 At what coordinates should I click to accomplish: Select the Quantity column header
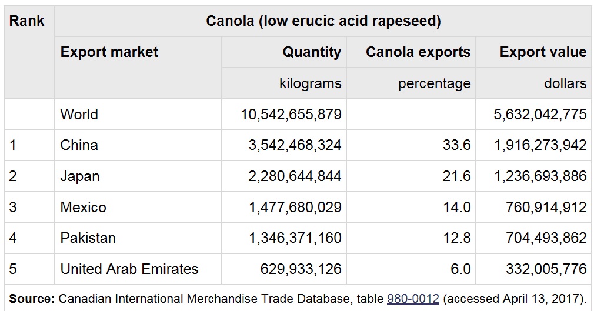point(312,52)
